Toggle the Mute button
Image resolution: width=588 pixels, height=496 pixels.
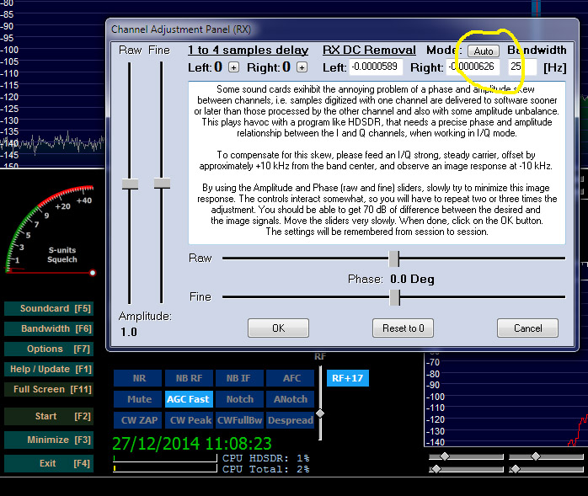(138, 399)
